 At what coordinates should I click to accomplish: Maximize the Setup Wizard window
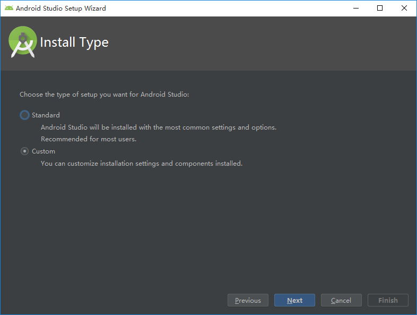click(380, 8)
